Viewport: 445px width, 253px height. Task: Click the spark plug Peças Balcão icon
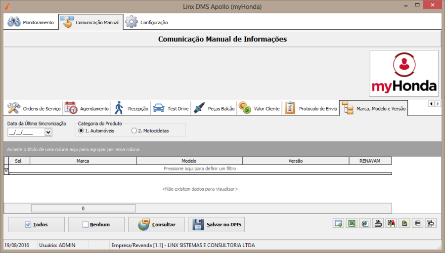[x=199, y=108]
